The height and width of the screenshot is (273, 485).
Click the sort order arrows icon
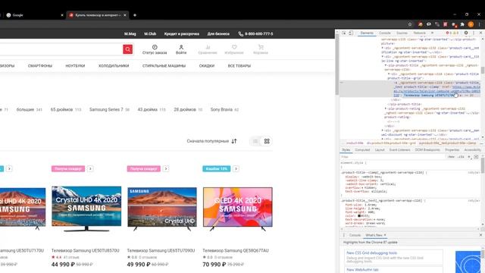234,141
